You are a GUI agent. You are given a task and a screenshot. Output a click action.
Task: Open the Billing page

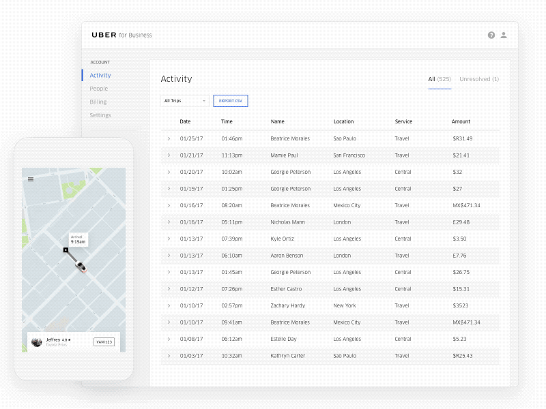pos(98,102)
